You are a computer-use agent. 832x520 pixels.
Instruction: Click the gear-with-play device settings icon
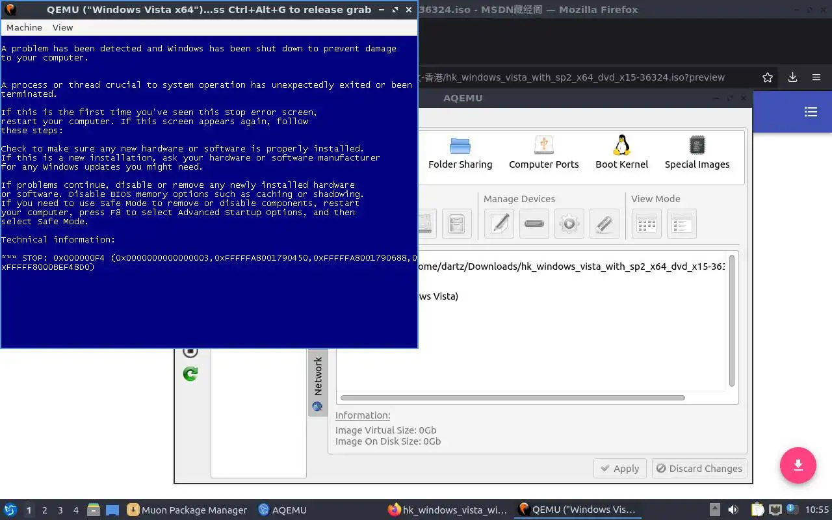(x=569, y=224)
